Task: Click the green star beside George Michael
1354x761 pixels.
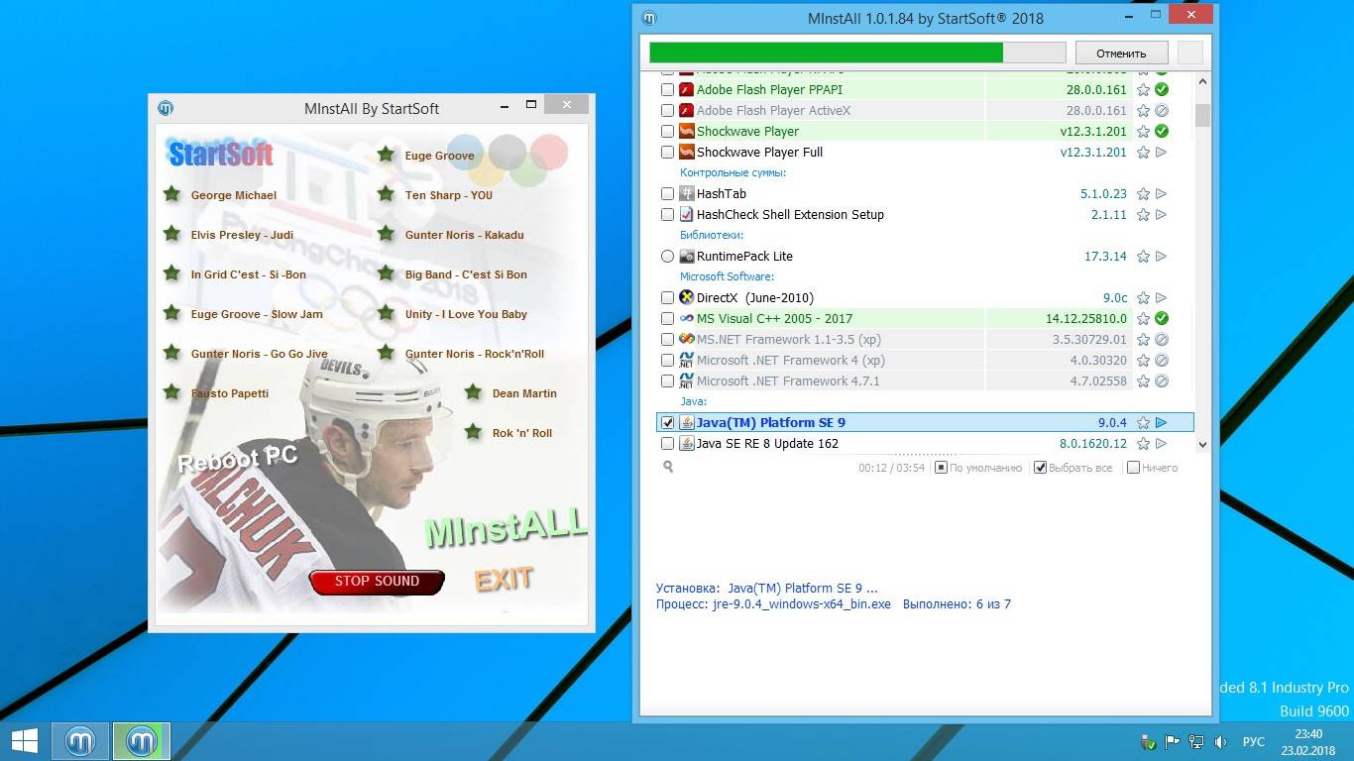Action: [x=171, y=194]
